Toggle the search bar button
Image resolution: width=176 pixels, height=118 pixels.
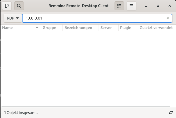click(19, 6)
